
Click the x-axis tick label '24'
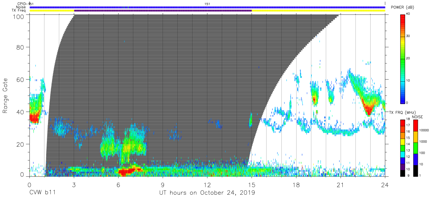385,184
